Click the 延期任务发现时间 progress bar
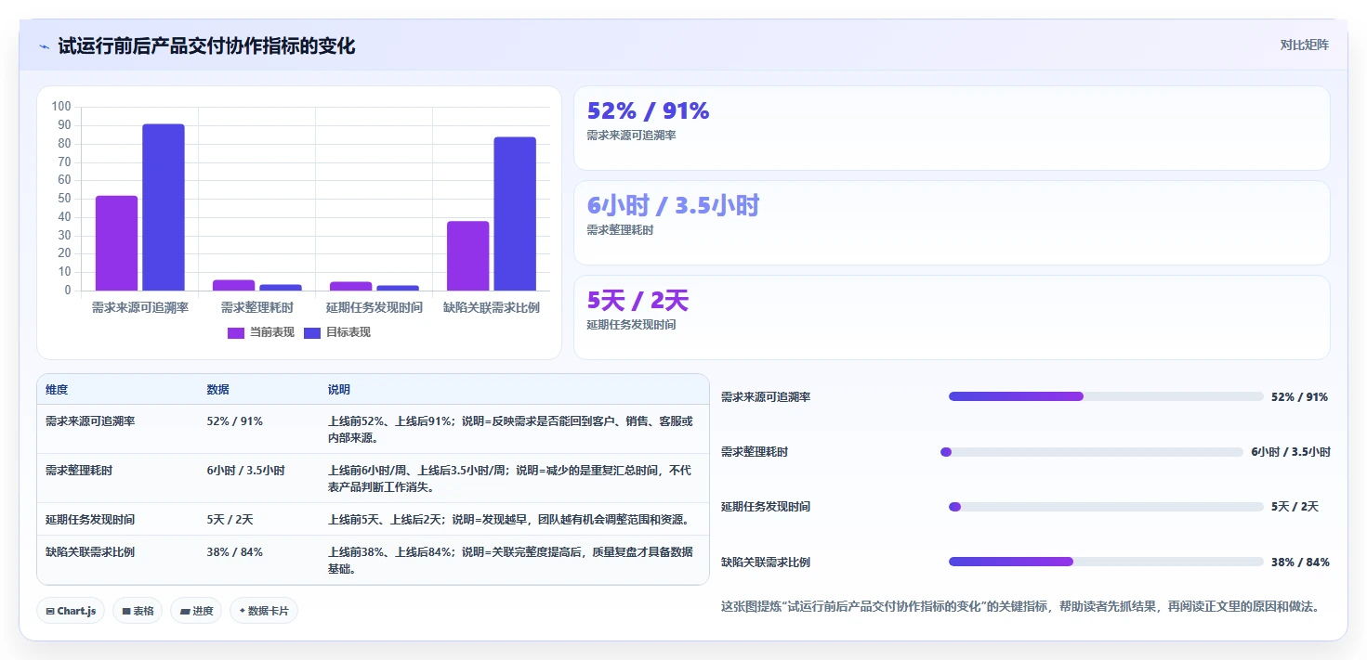Screen dimensions: 1367x660 coord(1106,507)
